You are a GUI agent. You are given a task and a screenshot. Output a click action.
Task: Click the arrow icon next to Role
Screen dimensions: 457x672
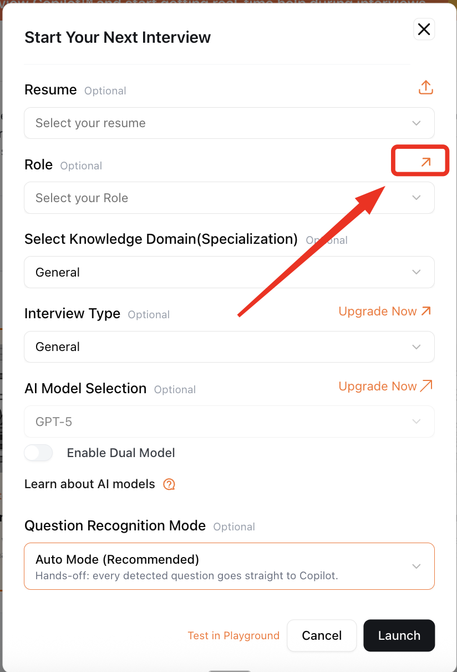(425, 162)
